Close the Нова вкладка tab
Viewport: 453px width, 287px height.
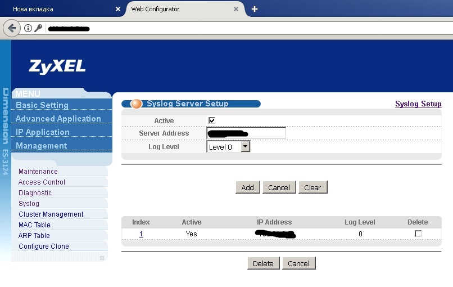click(x=117, y=9)
